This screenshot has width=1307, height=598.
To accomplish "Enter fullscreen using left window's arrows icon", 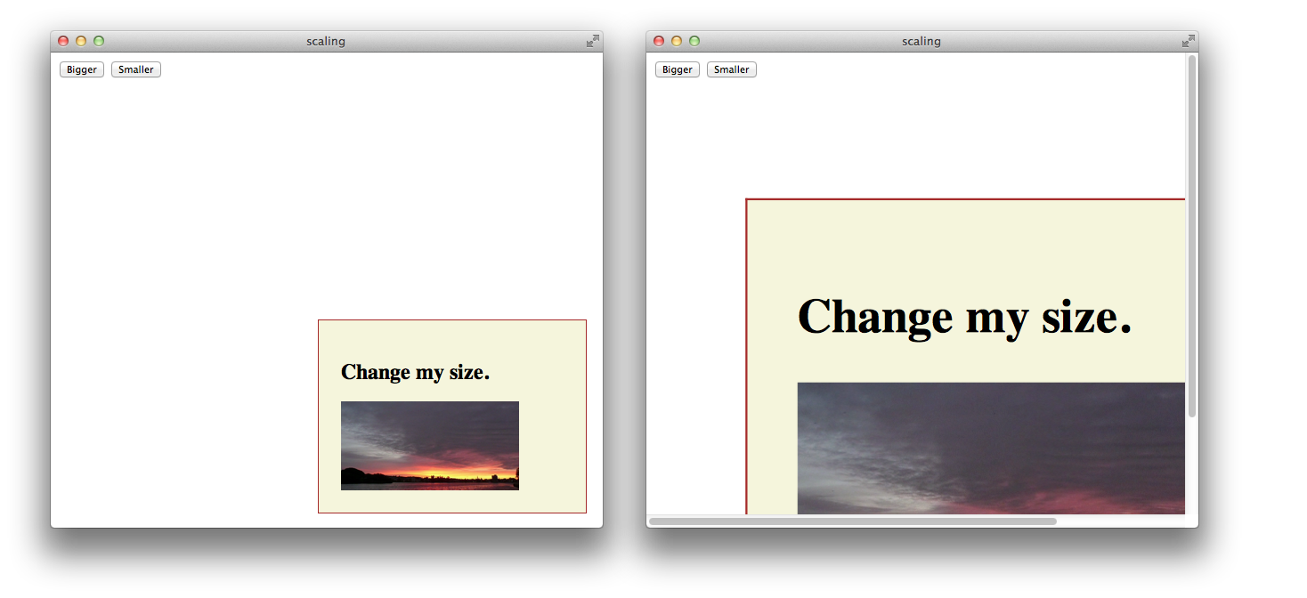I will (593, 41).
